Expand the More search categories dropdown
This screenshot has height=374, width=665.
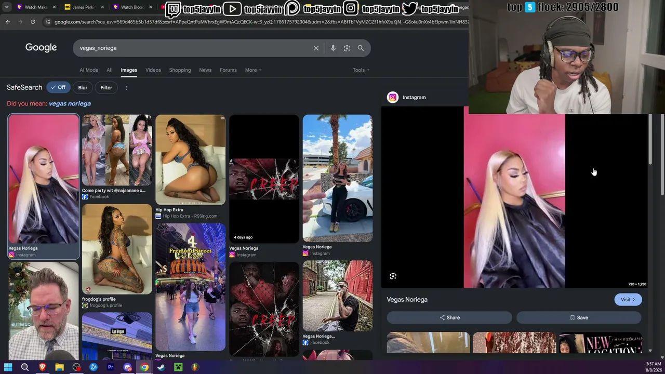[x=253, y=70]
